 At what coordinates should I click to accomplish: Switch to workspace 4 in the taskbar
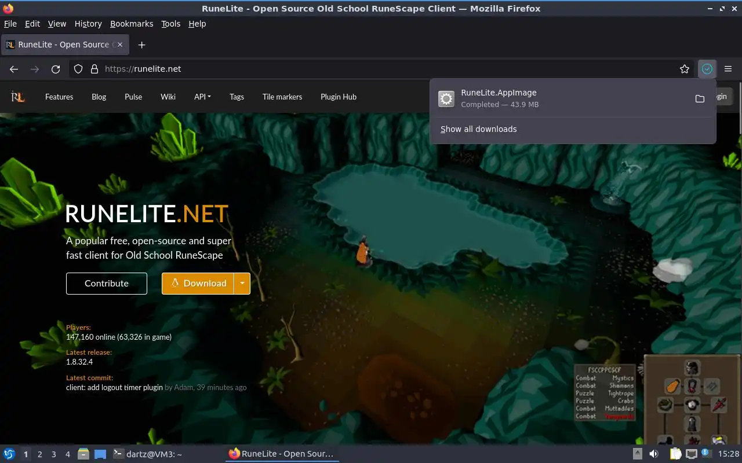[x=68, y=454]
